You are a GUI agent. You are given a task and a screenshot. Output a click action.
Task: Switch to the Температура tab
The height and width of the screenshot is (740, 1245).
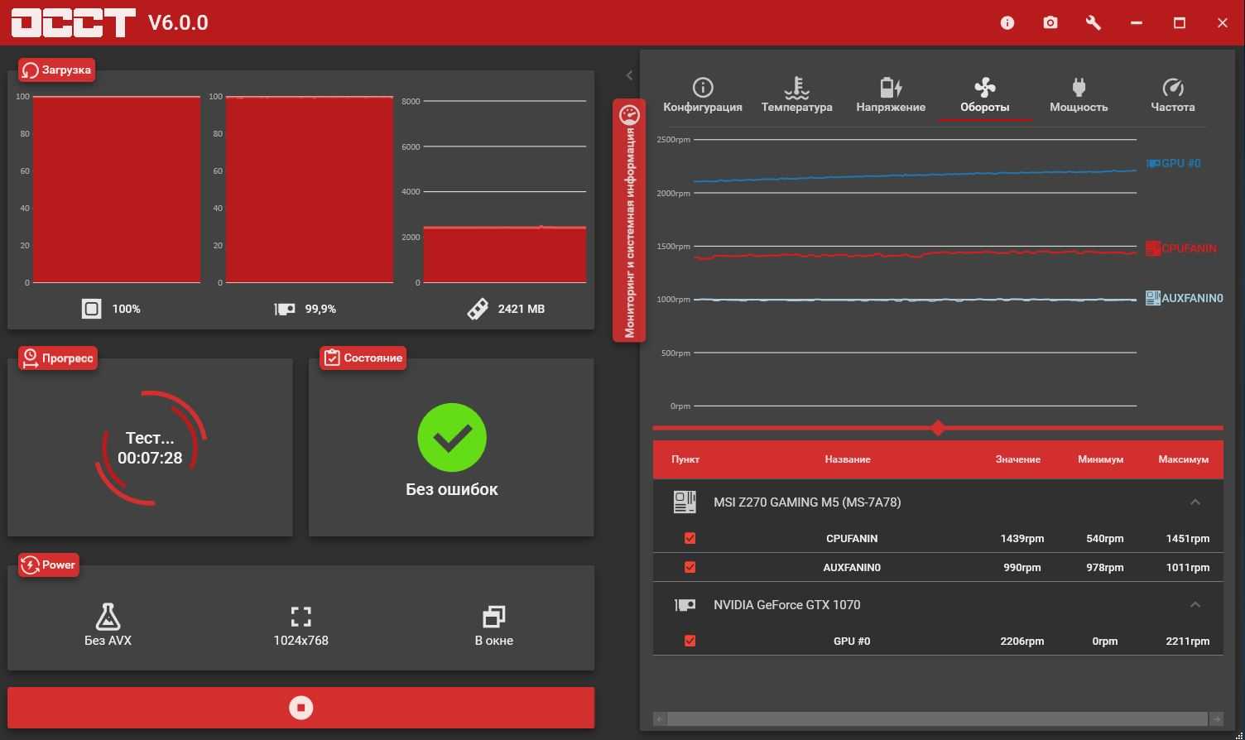point(796,95)
